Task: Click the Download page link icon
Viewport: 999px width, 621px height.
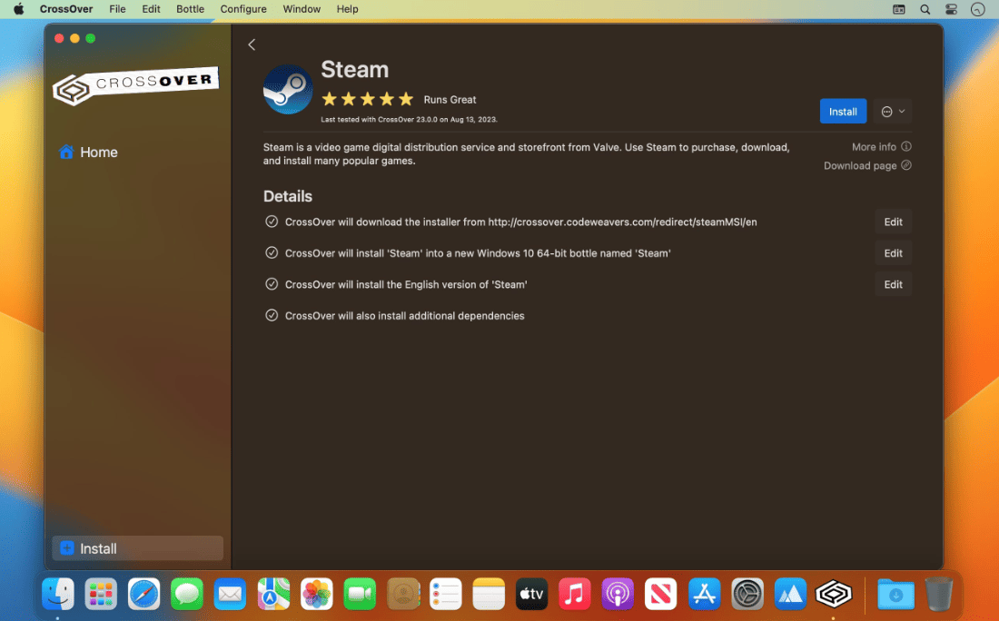Action: pyautogui.click(x=906, y=165)
